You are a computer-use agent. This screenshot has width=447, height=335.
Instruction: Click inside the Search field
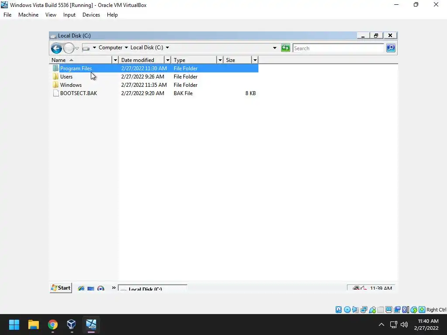point(338,48)
